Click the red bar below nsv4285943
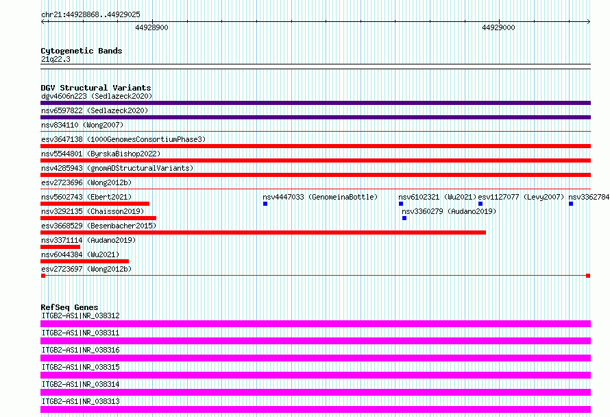610x417 pixels. (315, 175)
